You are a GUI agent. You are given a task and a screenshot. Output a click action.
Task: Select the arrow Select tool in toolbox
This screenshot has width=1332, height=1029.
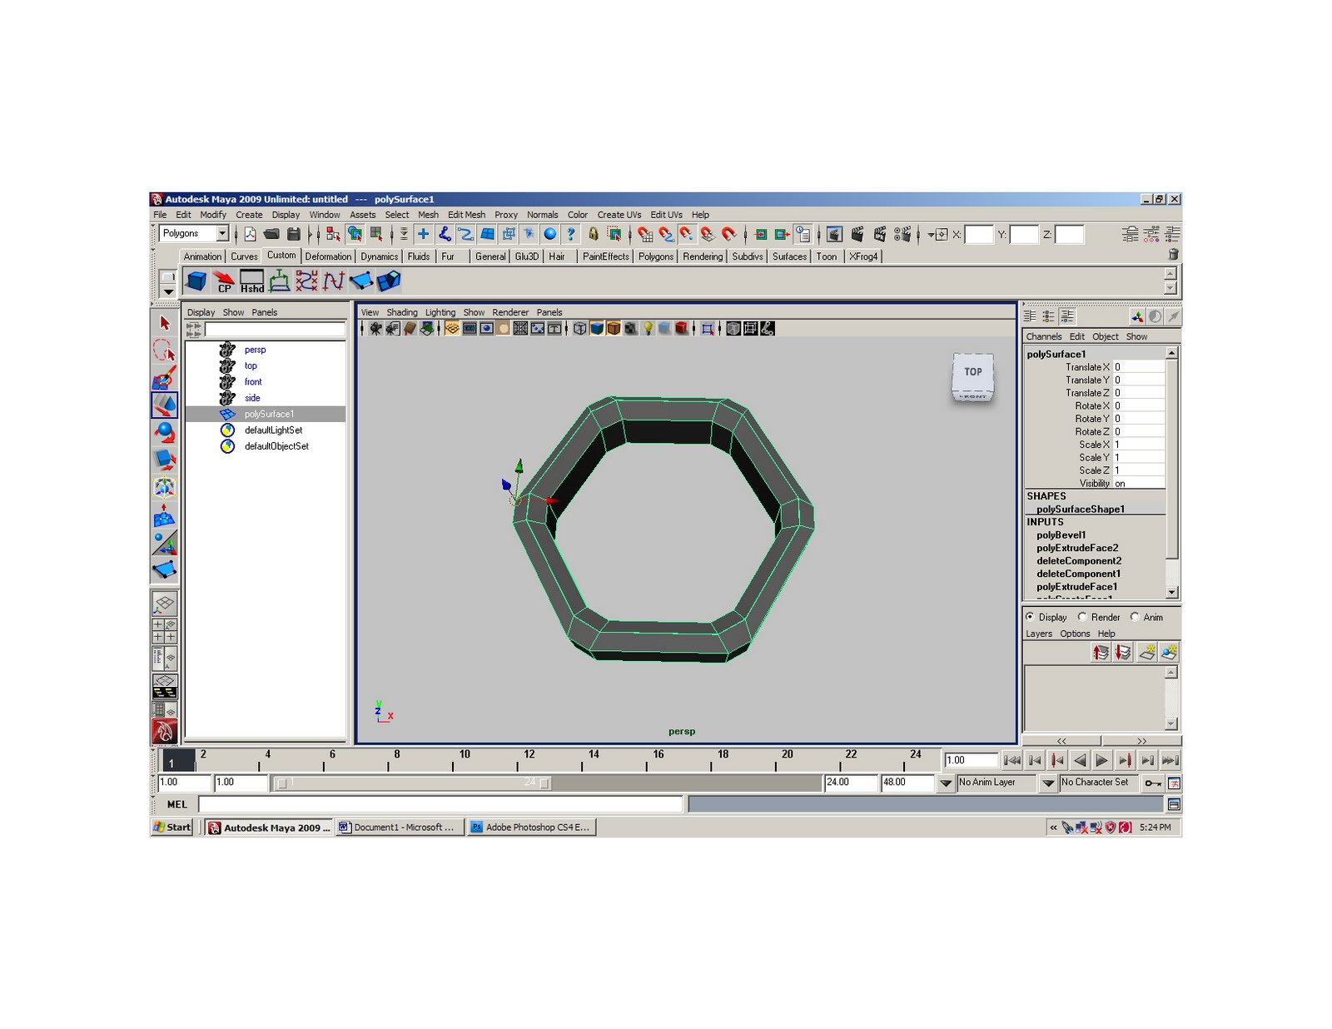point(165,323)
